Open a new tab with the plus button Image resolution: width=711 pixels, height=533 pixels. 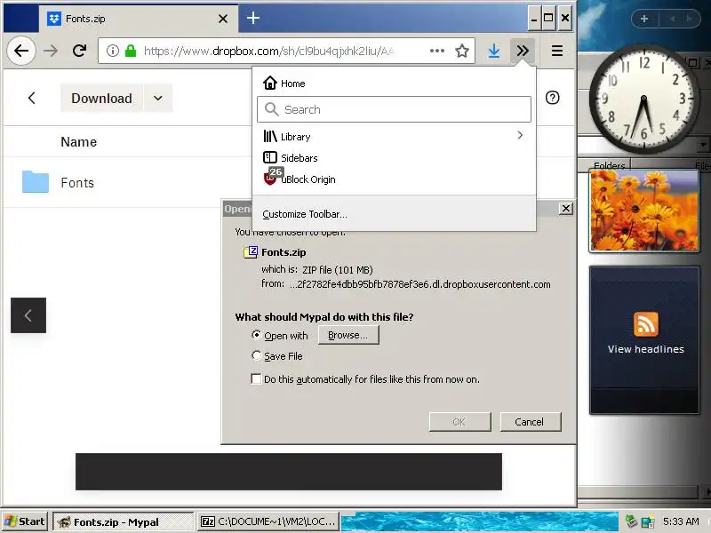[253, 18]
